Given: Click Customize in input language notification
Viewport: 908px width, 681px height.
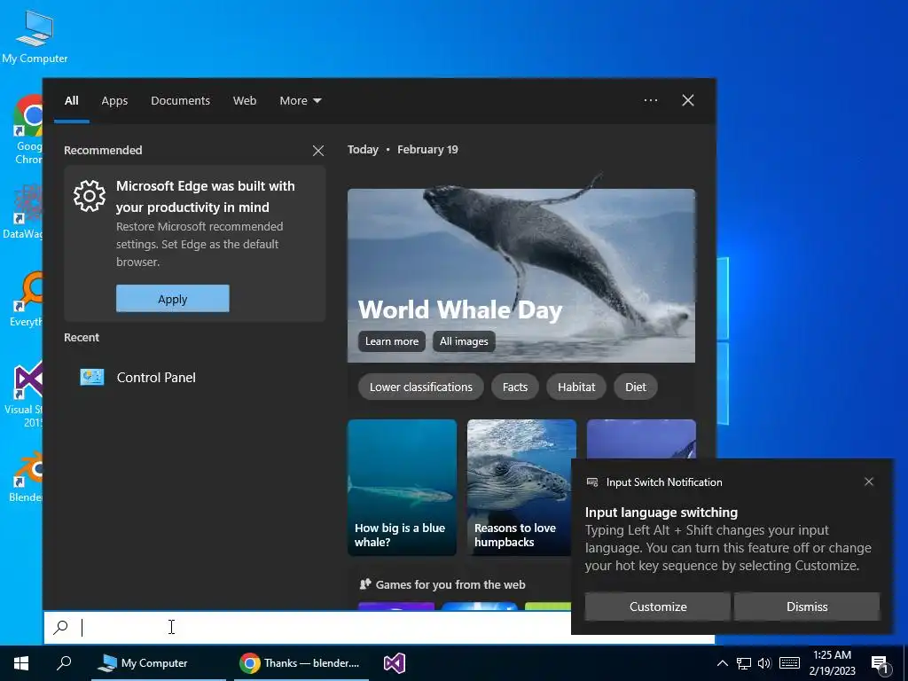Looking at the screenshot, I should coord(658,607).
